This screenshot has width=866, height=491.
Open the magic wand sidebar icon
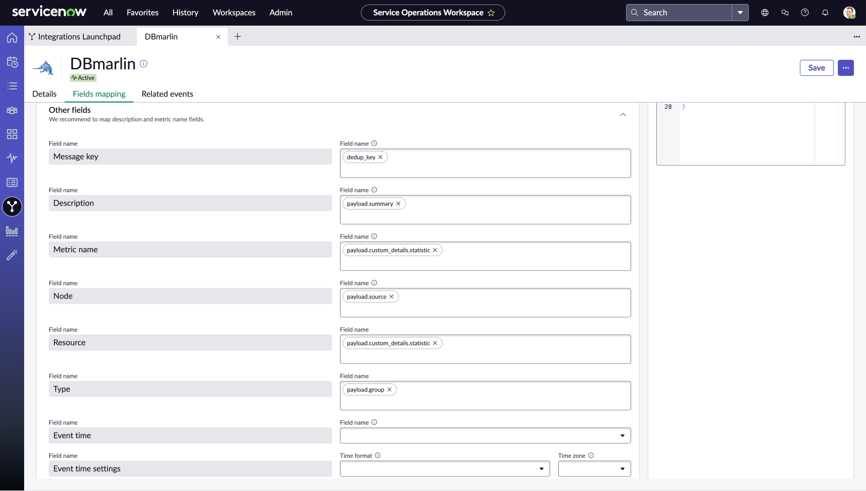pos(12,255)
